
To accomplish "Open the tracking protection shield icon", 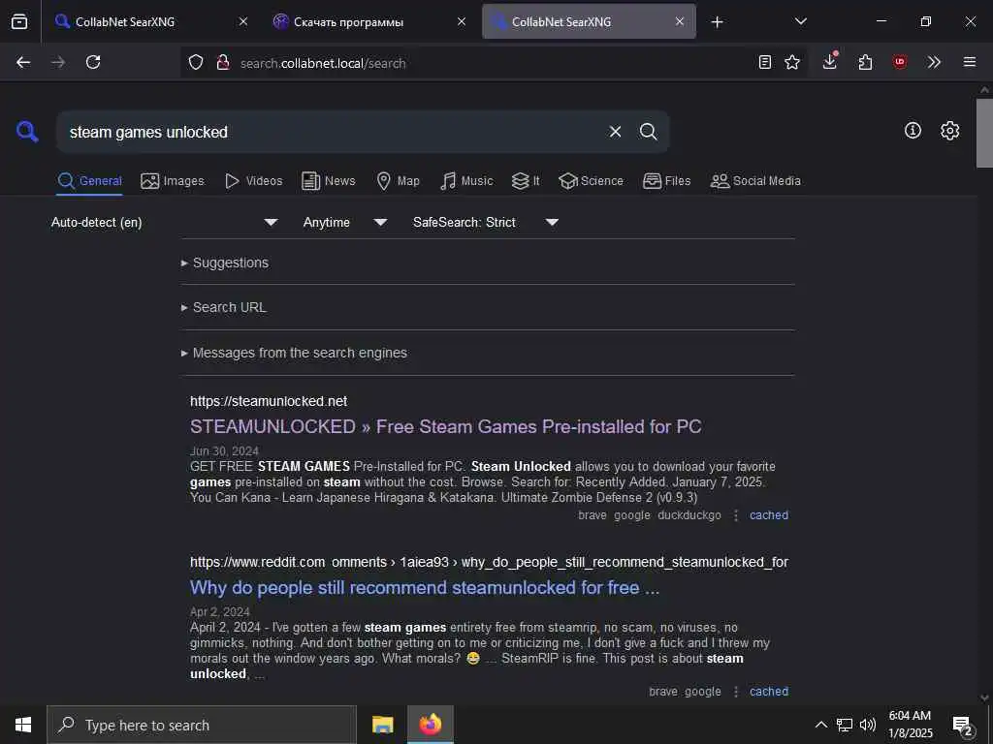I will (x=196, y=62).
